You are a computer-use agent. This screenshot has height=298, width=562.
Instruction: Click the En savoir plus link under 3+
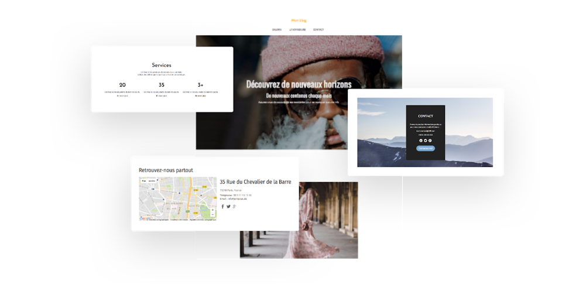tap(200, 96)
